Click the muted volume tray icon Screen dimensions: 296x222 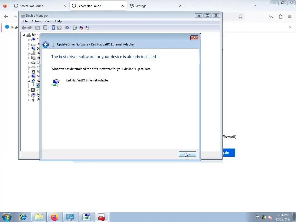pos(270,217)
